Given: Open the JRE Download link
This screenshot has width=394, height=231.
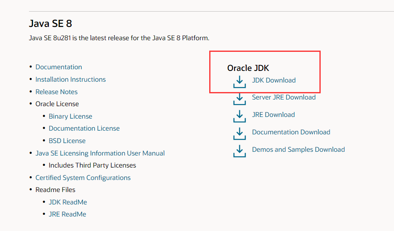Looking at the screenshot, I should pos(273,115).
